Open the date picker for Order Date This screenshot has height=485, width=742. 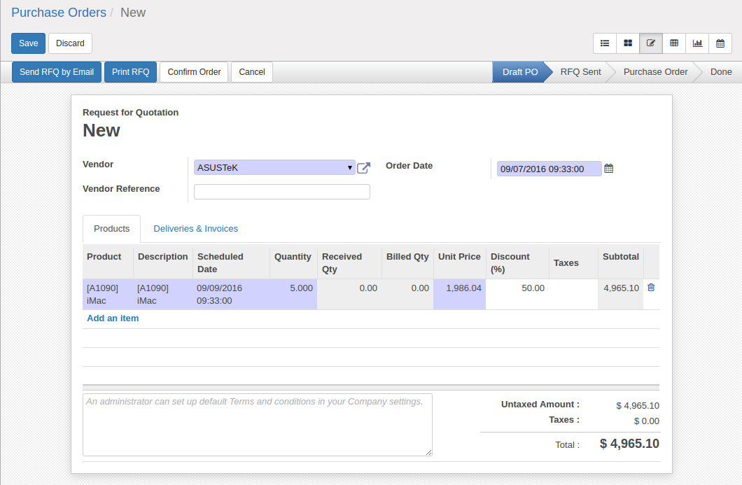coord(608,168)
